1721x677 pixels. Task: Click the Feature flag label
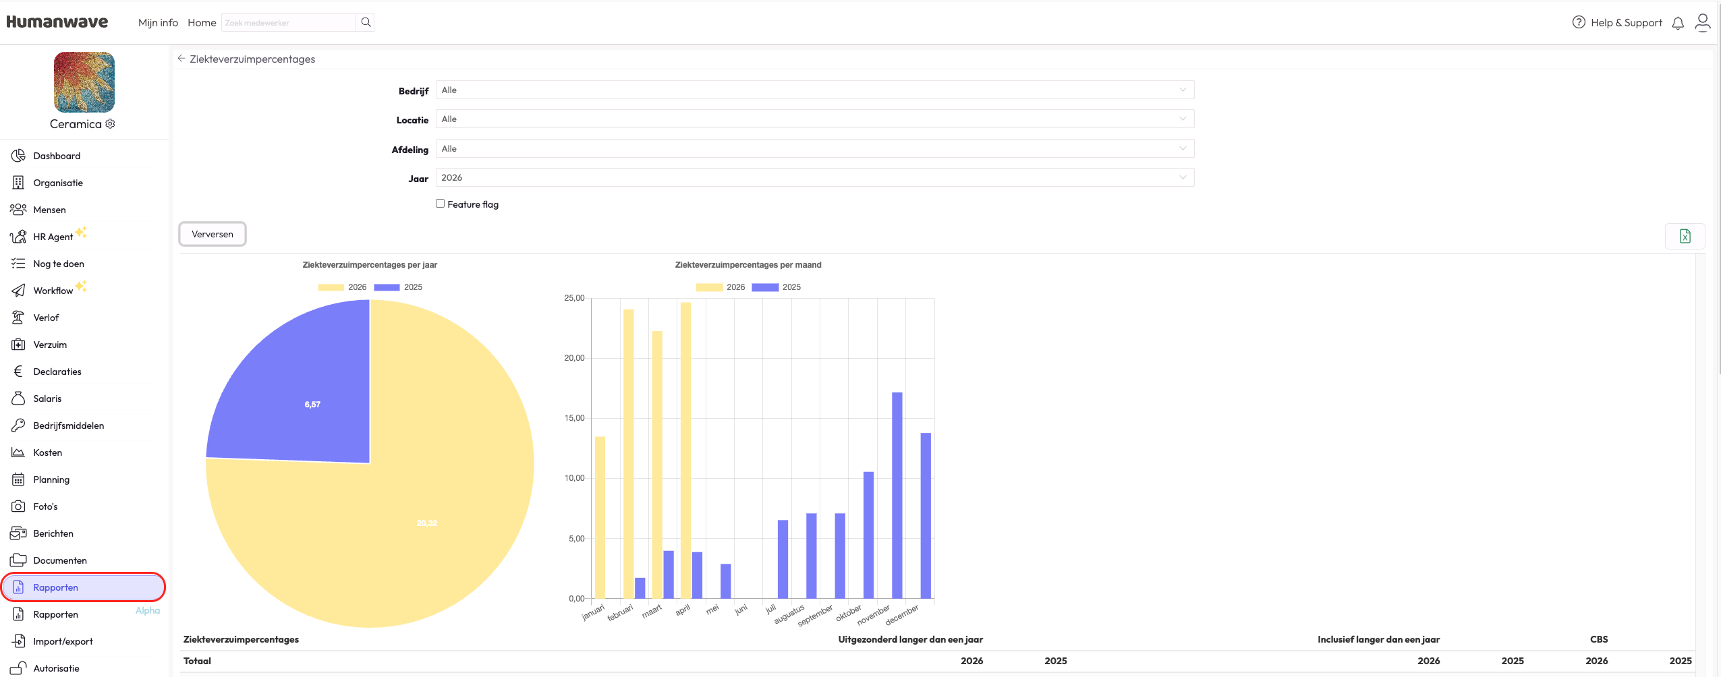click(x=473, y=204)
